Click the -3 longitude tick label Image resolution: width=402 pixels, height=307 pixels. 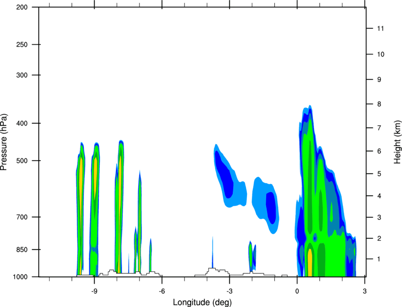click(229, 291)
